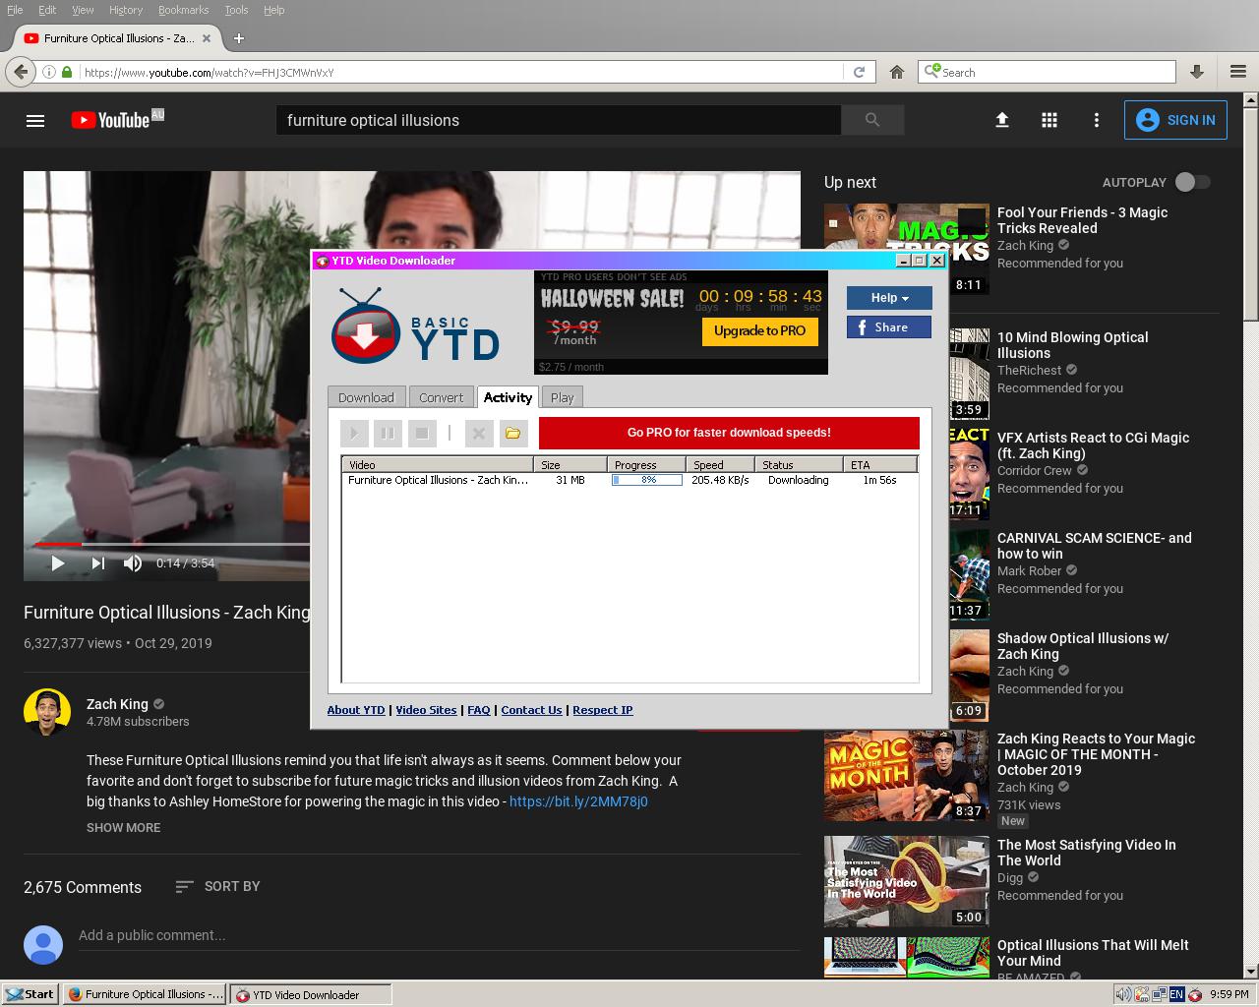Open the Contact Us link
This screenshot has height=1007, width=1259.
coord(531,710)
